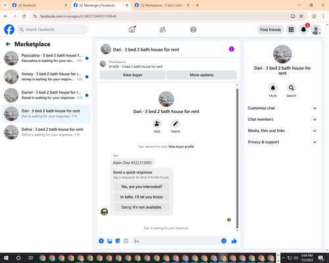Image resolution: width=329 pixels, height=263 pixels.
Task: Select the Dari conversation in list
Action: (46, 114)
